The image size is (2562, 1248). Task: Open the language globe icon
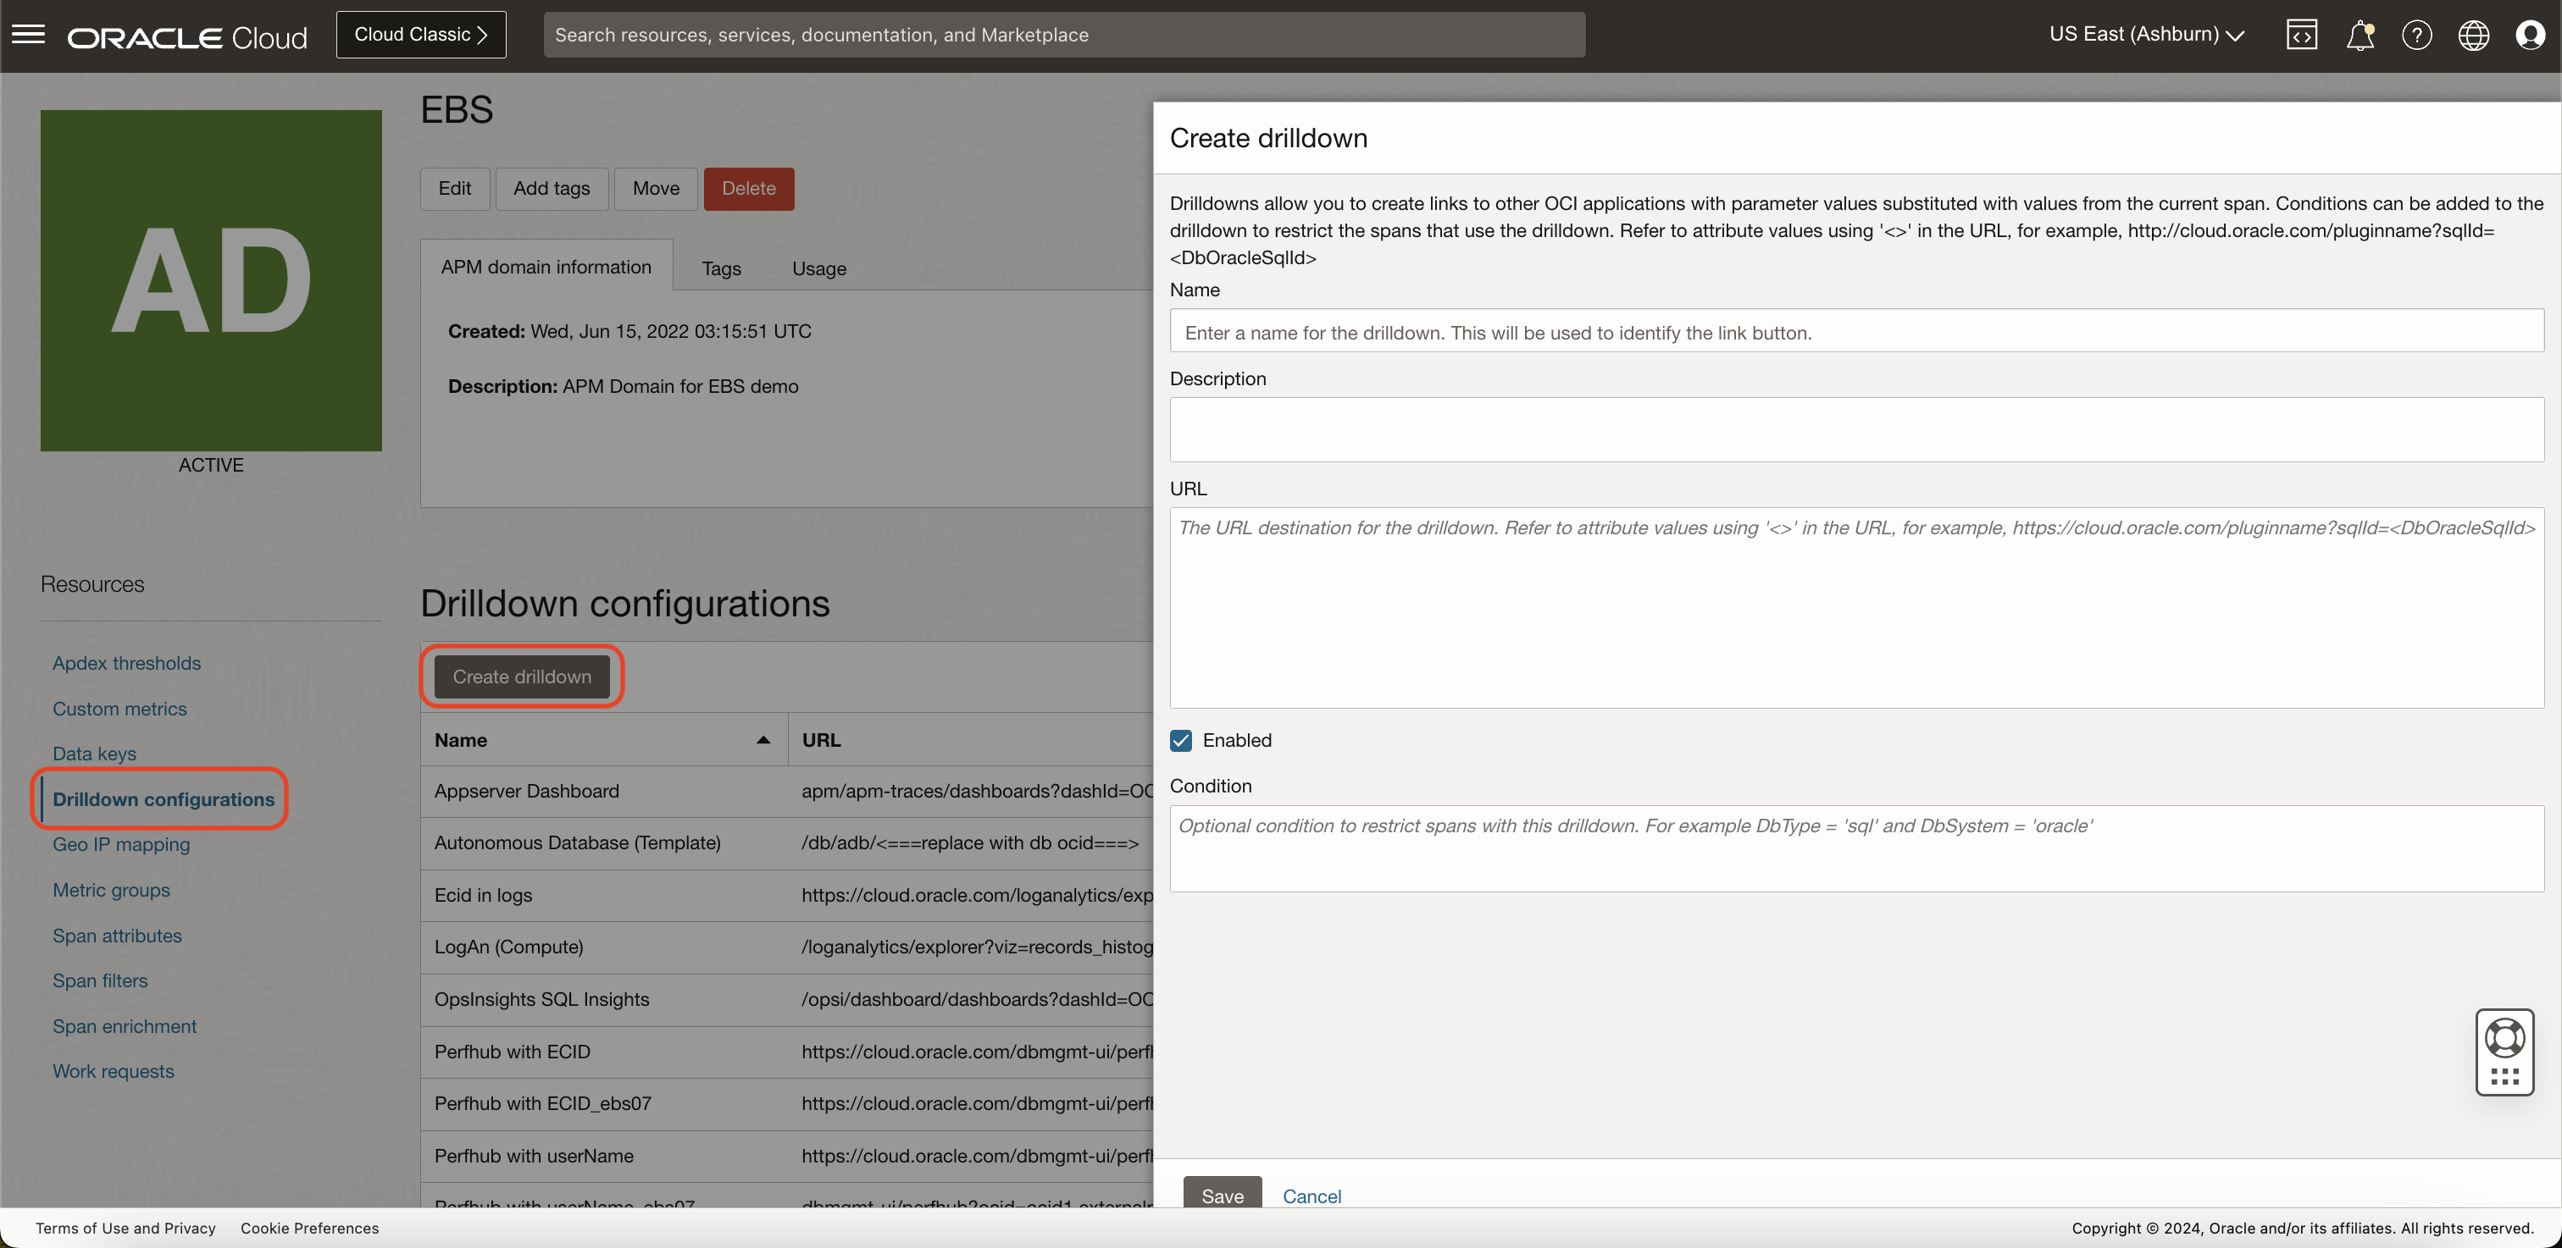coord(2472,35)
